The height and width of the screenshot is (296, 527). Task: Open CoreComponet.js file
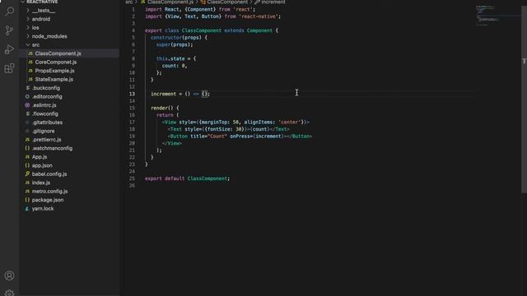56,62
